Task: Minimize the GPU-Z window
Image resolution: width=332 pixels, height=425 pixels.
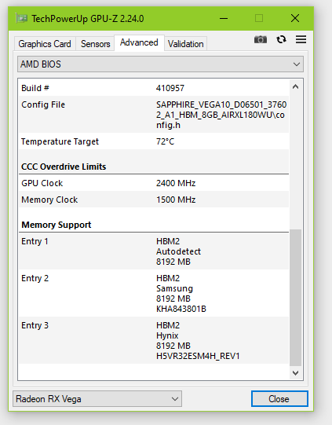Action: [x=224, y=18]
